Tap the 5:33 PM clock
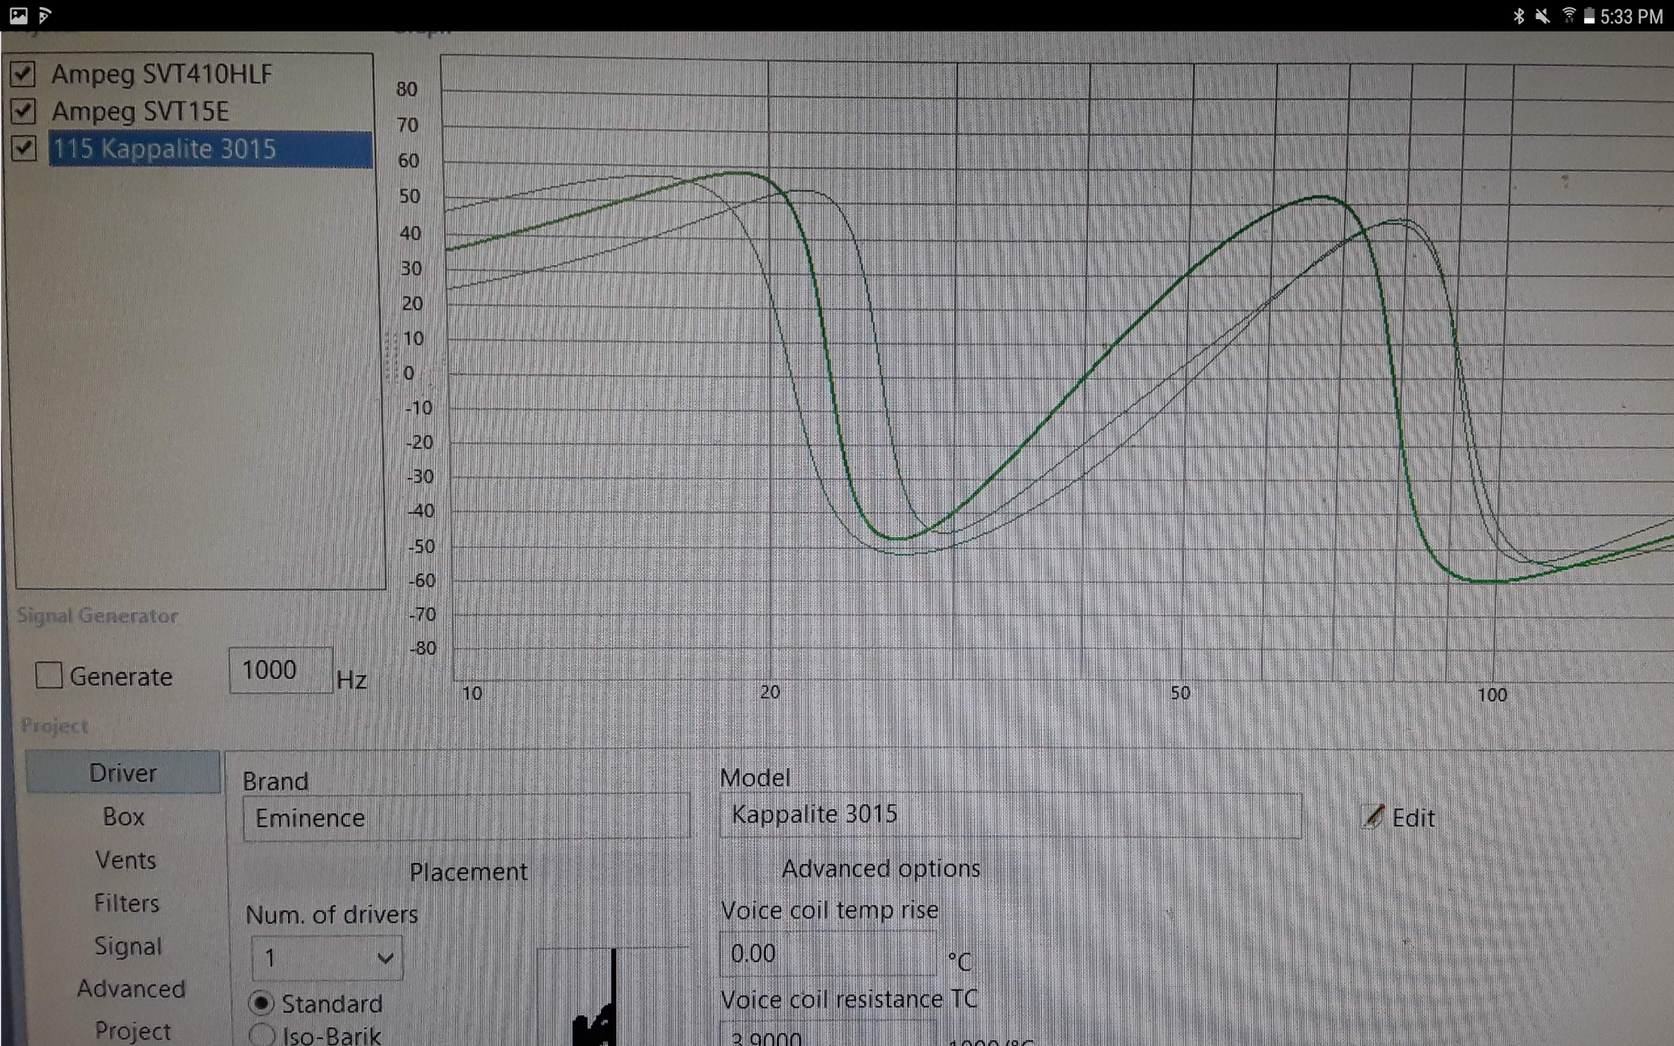This screenshot has height=1046, width=1674. 1631,17
